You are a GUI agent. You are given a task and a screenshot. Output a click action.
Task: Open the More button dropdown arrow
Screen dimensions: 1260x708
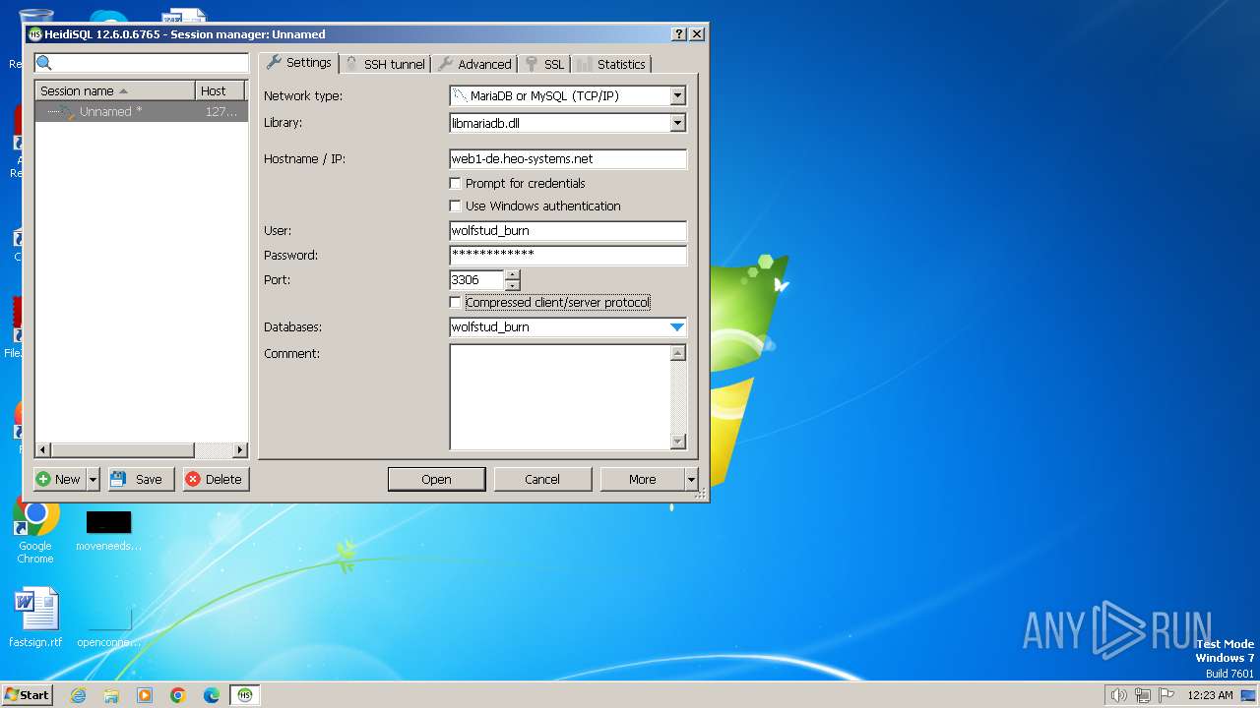691,479
